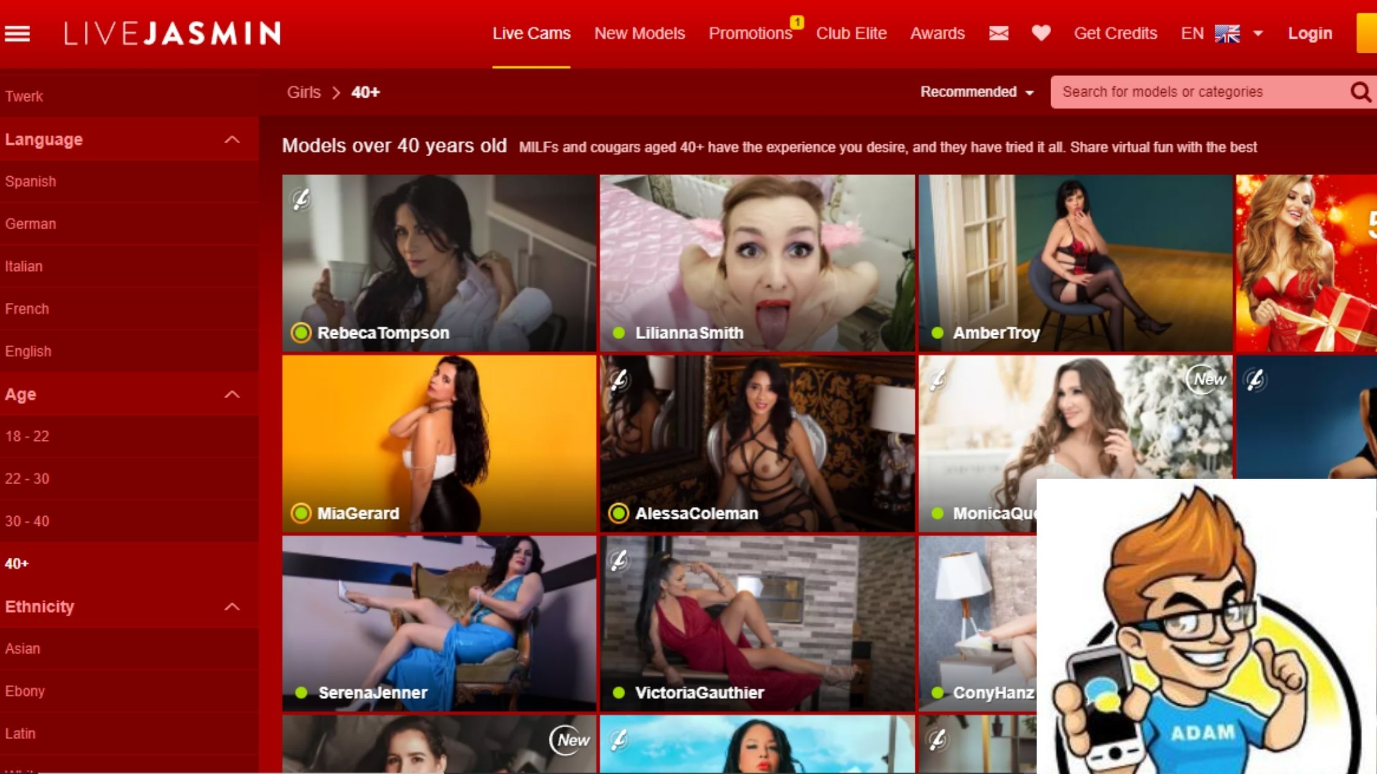This screenshot has height=774, width=1377.
Task: Select the Italian language filter
Action: tap(129, 267)
